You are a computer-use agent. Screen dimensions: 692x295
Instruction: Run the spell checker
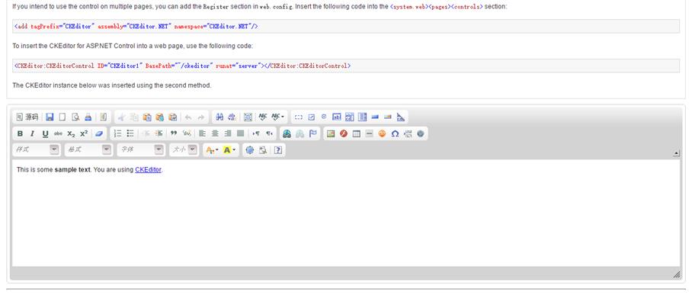pyautogui.click(x=263, y=117)
